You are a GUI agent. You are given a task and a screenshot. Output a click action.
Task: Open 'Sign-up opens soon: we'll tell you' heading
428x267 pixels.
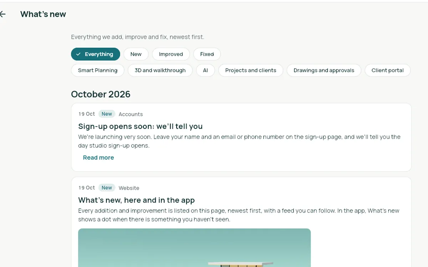(x=141, y=126)
